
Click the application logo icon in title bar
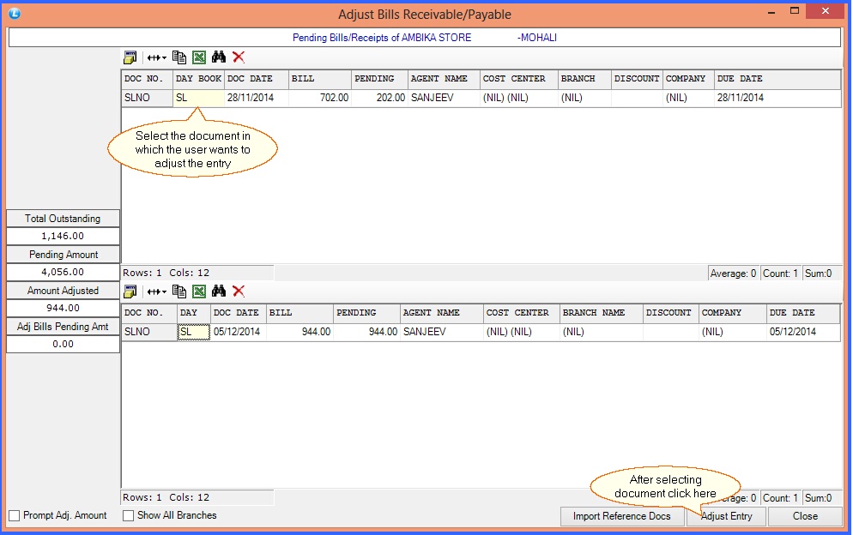(x=15, y=13)
